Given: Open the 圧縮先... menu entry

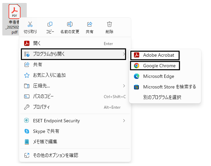Looking at the screenshot, I should (75, 86).
